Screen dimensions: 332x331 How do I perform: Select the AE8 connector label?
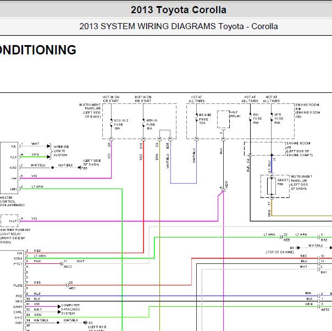coord(286,240)
